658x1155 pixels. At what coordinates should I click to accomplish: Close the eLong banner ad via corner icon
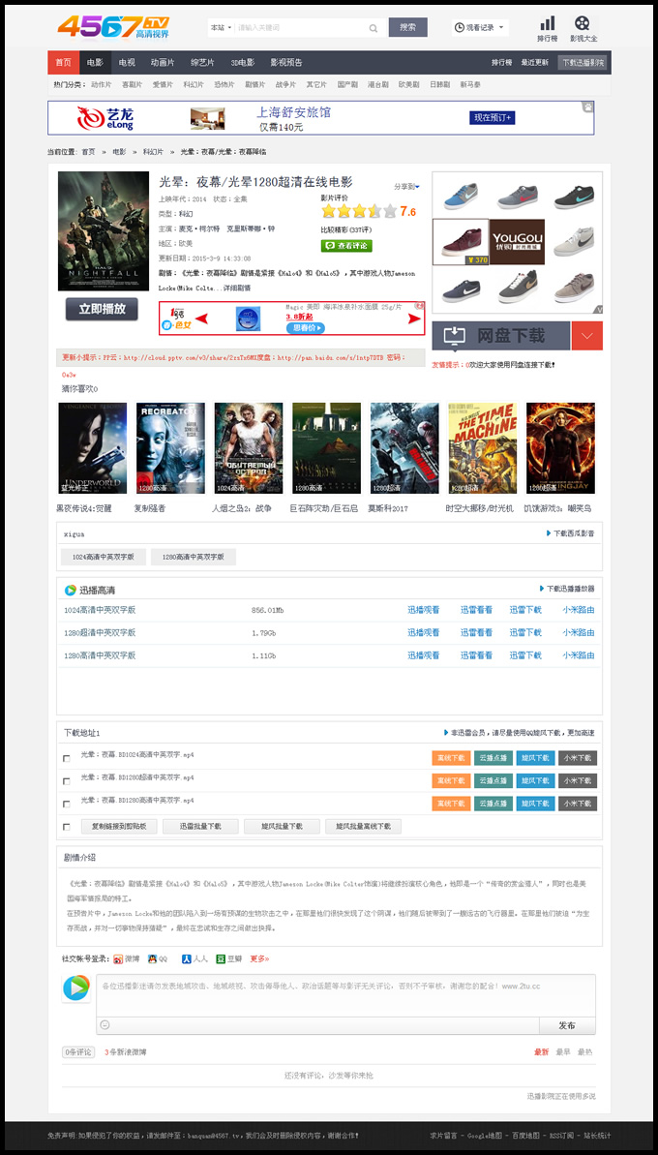[588, 107]
